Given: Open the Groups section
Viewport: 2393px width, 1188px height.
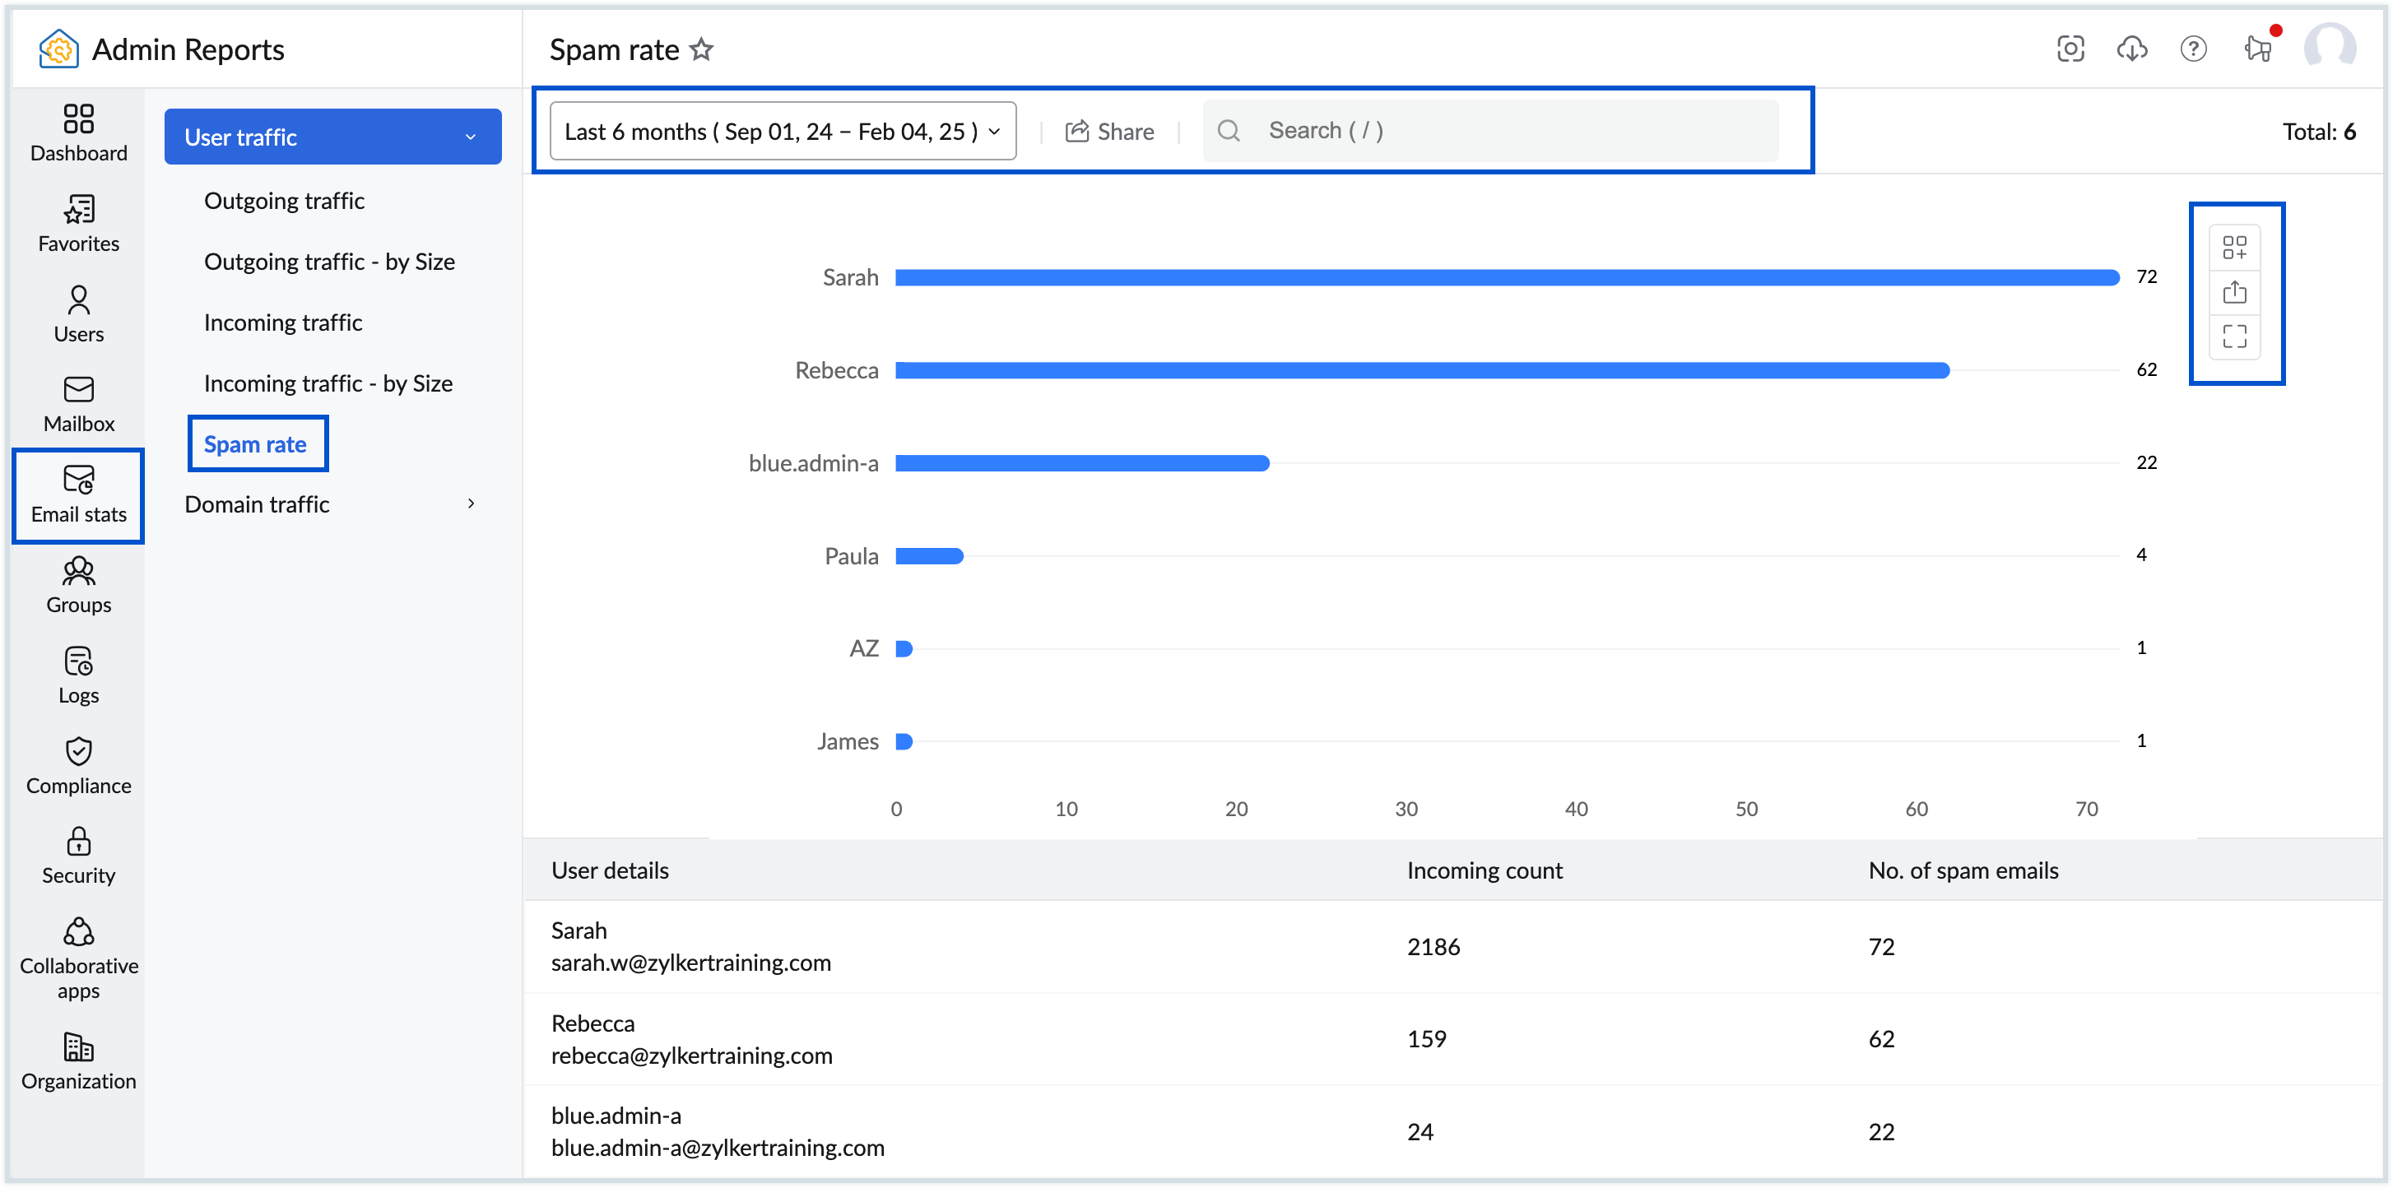Looking at the screenshot, I should point(78,583).
